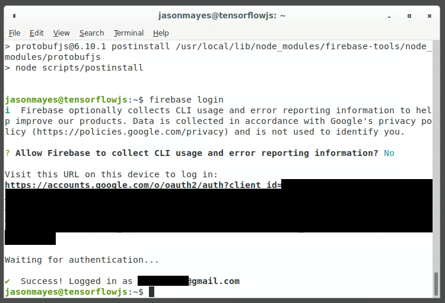Open the Search menu
The height and width of the screenshot is (303, 445).
click(91, 33)
